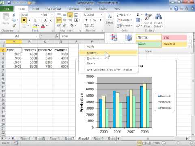Screen dimensions: 195x146
Task: Open the Borders button
Action: click(x=24, y=26)
